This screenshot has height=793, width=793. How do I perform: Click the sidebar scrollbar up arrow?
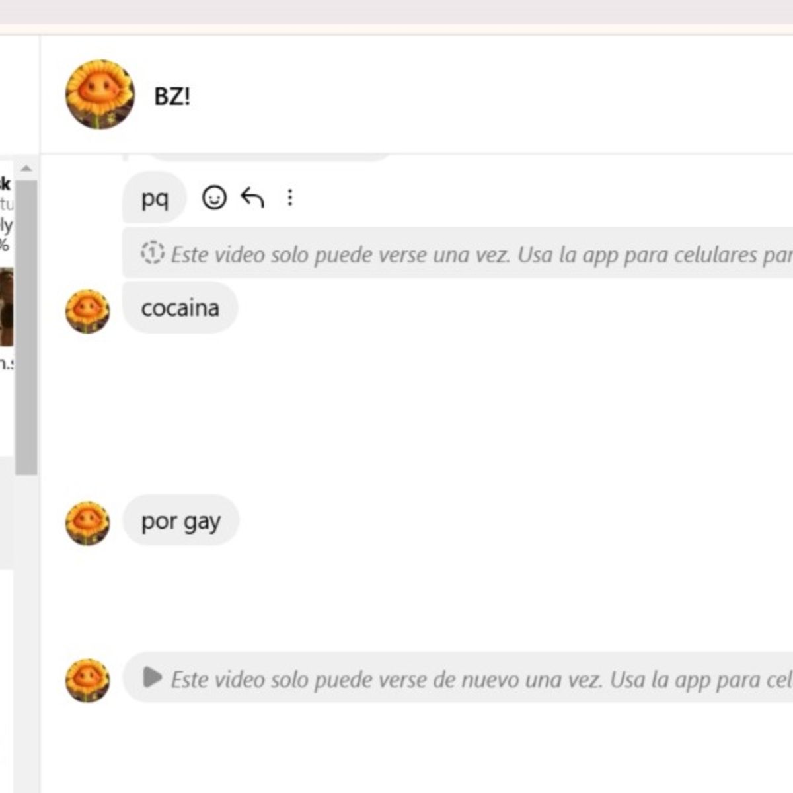click(x=26, y=169)
